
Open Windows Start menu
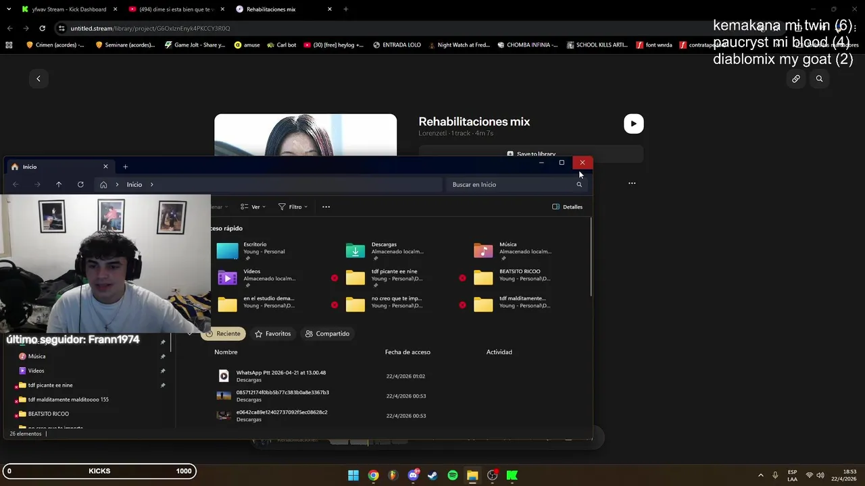(x=353, y=475)
